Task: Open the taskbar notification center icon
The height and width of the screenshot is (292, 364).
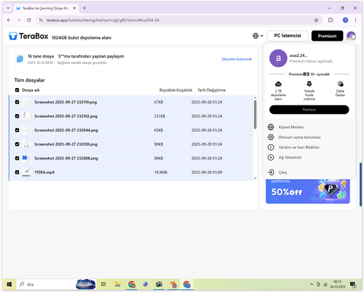Action: tap(353, 284)
